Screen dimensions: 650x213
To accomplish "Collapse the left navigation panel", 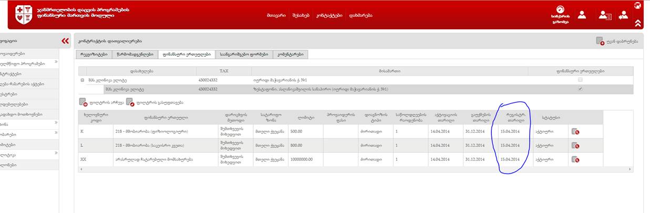I will point(65,41).
